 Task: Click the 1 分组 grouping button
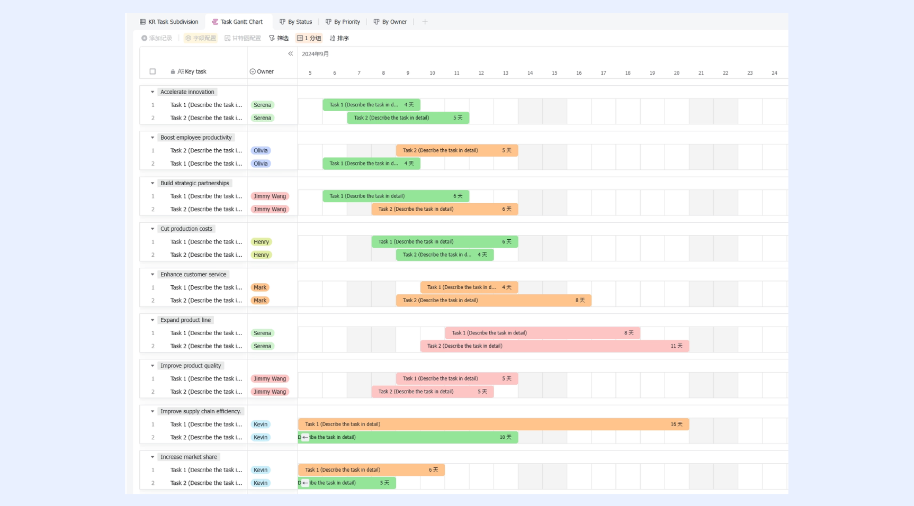[x=309, y=38]
